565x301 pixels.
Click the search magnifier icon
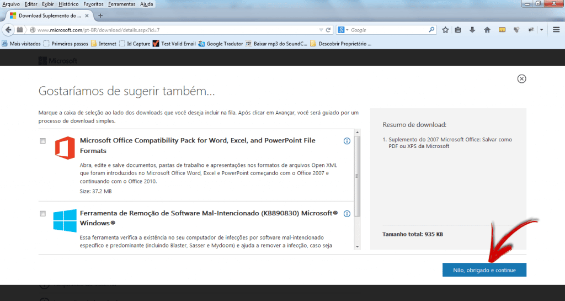[x=431, y=30]
